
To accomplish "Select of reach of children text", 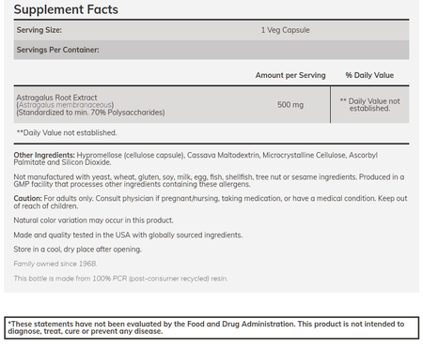I will [46, 206].
